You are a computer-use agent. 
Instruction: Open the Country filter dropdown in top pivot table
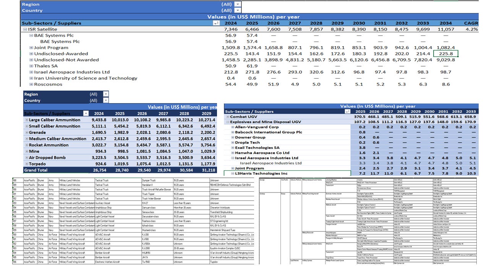point(238,10)
